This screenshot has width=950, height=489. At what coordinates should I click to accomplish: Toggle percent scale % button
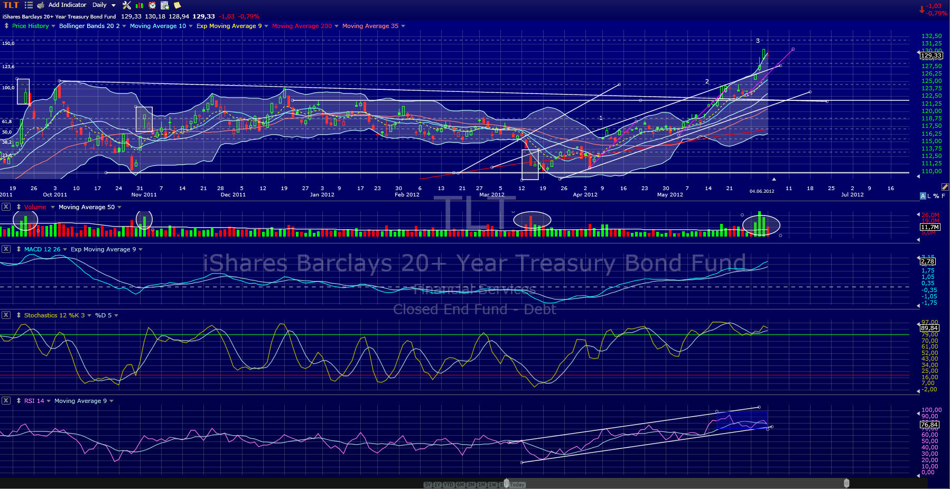pyautogui.click(x=936, y=196)
